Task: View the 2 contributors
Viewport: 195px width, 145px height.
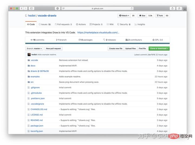Action: tap(134, 40)
